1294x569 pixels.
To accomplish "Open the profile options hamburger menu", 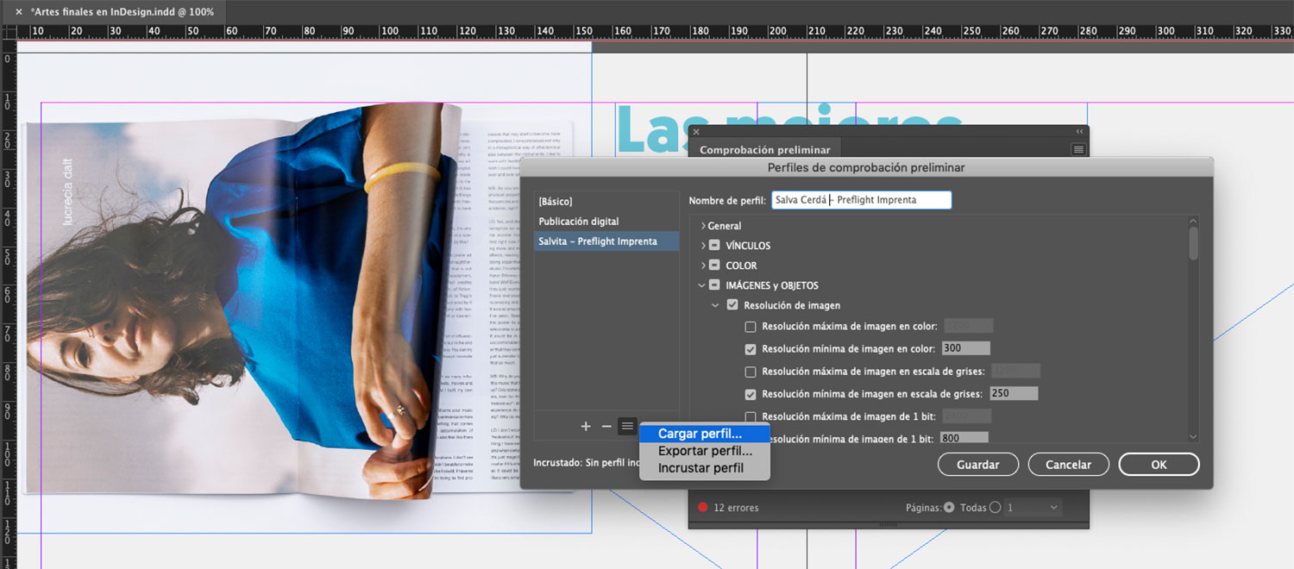I will click(627, 427).
